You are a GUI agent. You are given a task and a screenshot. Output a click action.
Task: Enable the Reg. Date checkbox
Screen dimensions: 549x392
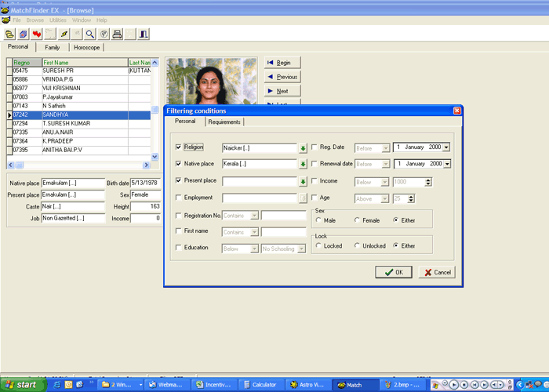(314, 147)
